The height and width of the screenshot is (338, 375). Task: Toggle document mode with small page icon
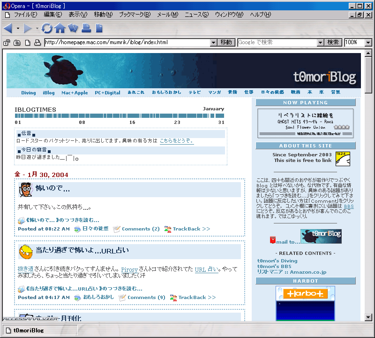28,43
